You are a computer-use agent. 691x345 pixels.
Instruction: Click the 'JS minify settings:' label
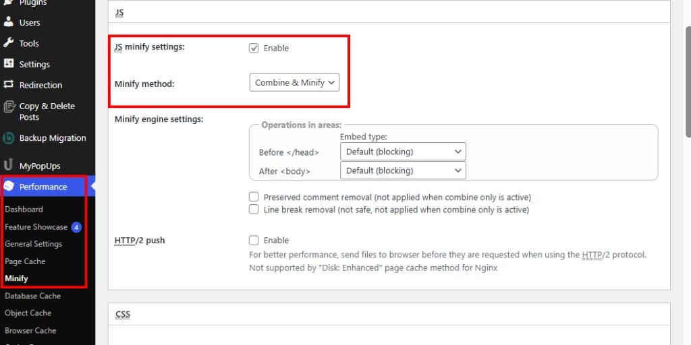pos(149,46)
